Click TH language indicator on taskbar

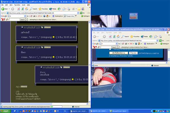(65, 111)
